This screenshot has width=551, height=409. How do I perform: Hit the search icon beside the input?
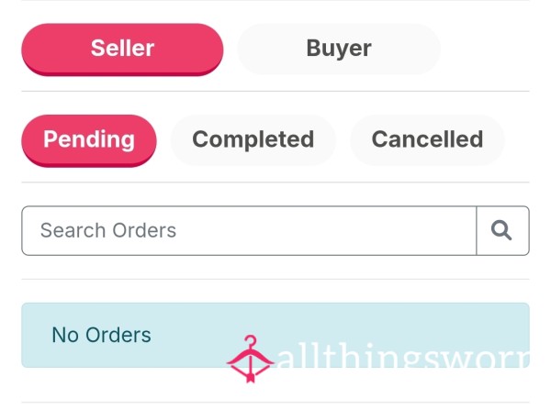click(501, 230)
